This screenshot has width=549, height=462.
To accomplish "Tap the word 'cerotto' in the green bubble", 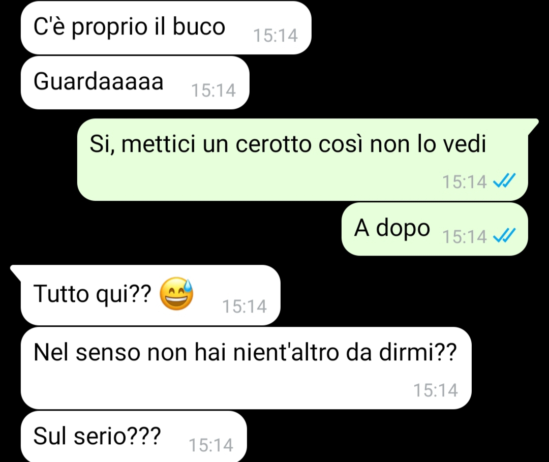I will (273, 144).
